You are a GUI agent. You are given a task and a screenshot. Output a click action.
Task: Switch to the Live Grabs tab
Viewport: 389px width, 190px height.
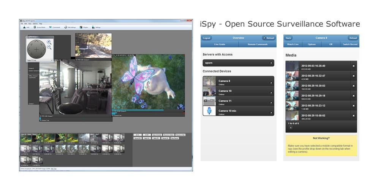click(x=220, y=44)
